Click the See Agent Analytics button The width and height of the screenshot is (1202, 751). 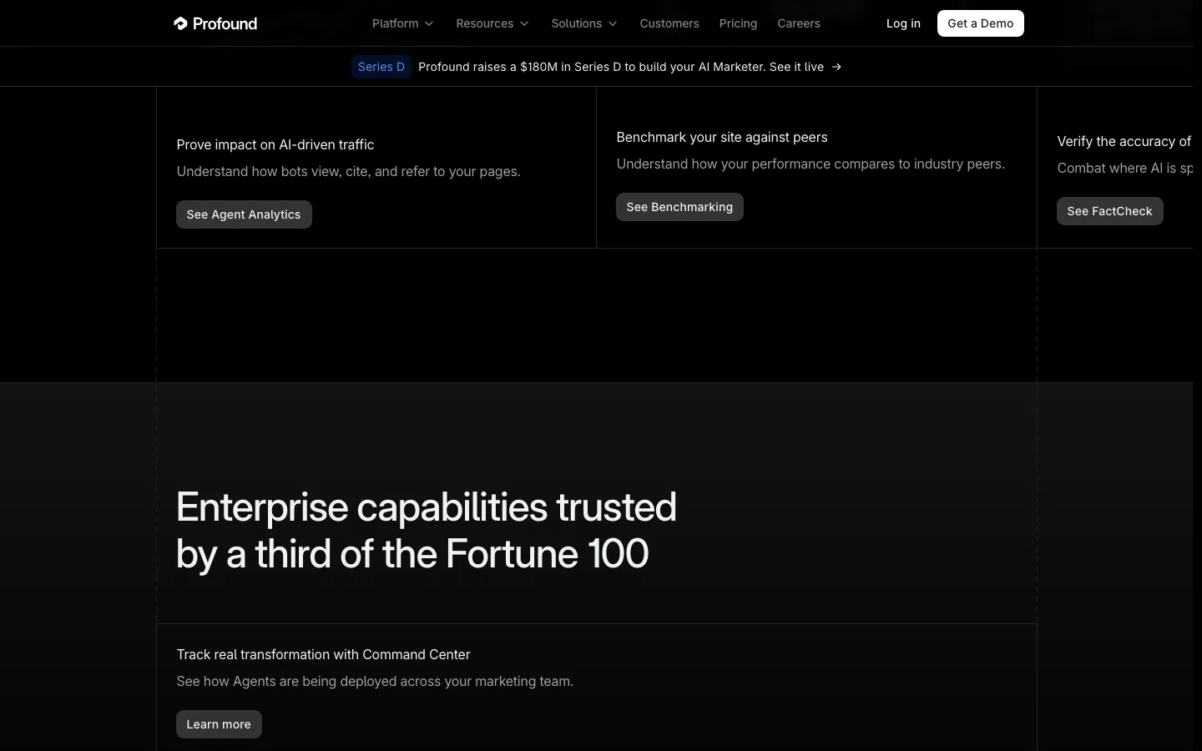(x=244, y=214)
